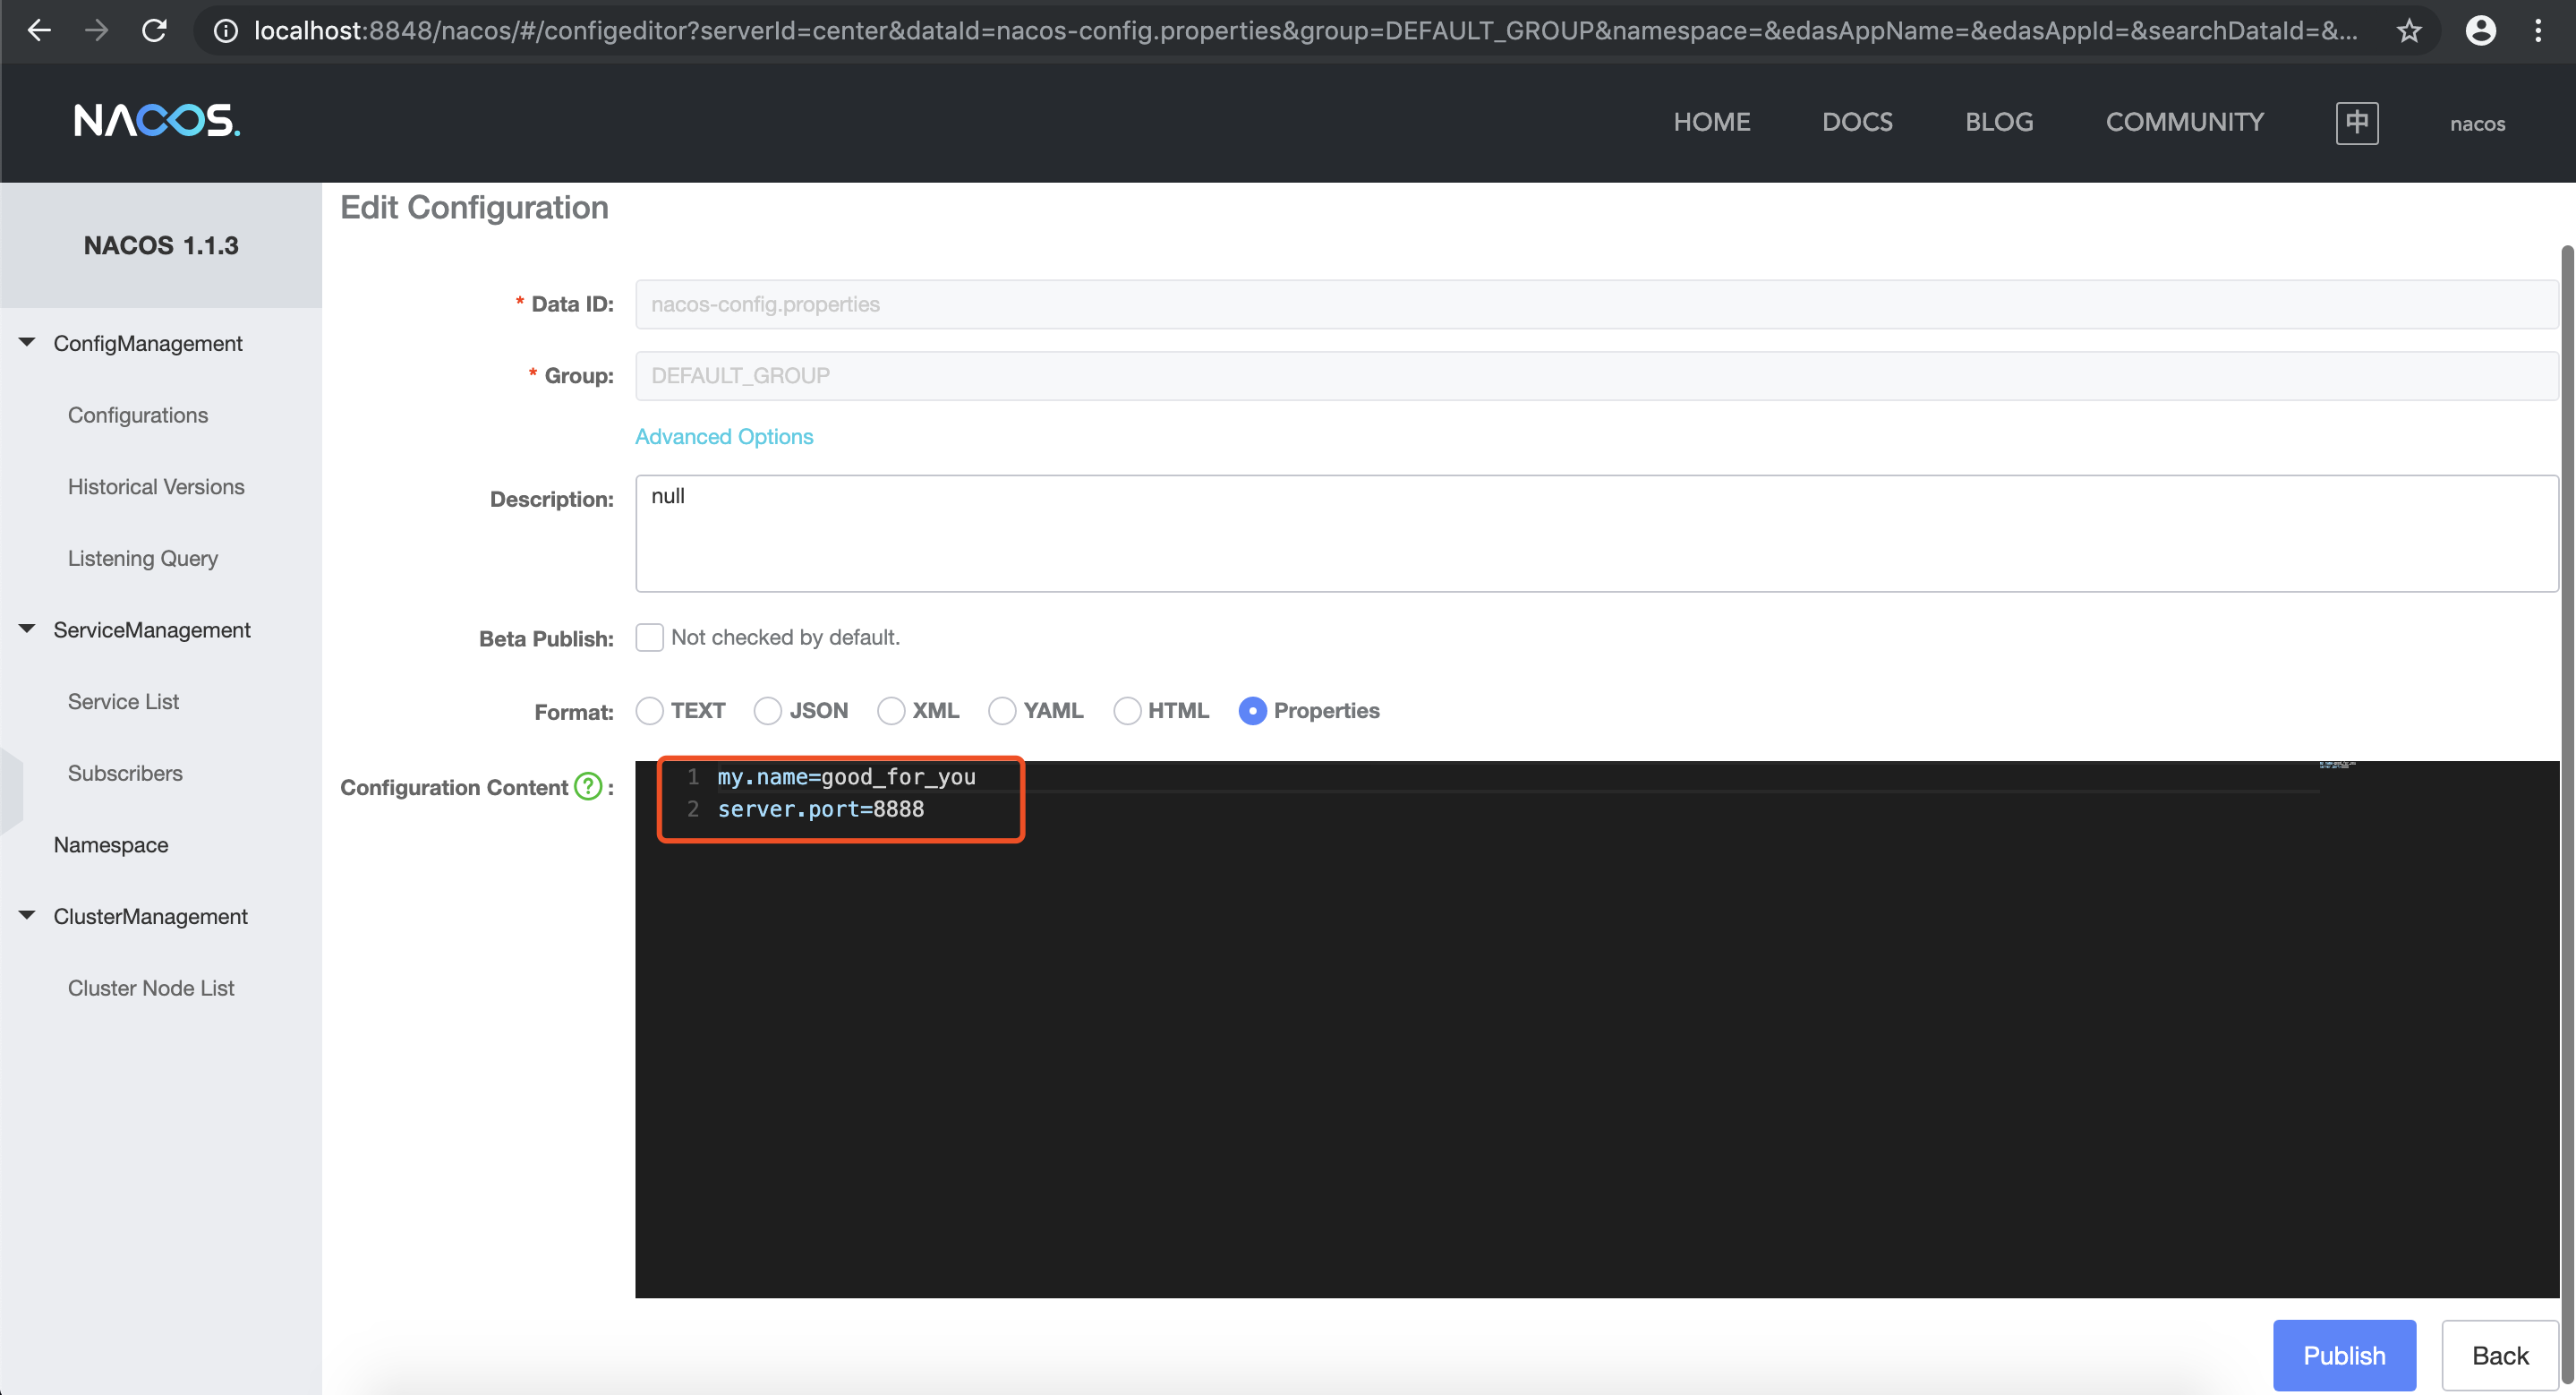Enable the Beta Publish checkbox
This screenshot has width=2576, height=1395.
[649, 637]
